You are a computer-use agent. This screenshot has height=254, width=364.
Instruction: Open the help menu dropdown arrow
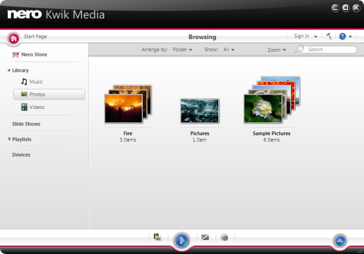pyautogui.click(x=350, y=36)
